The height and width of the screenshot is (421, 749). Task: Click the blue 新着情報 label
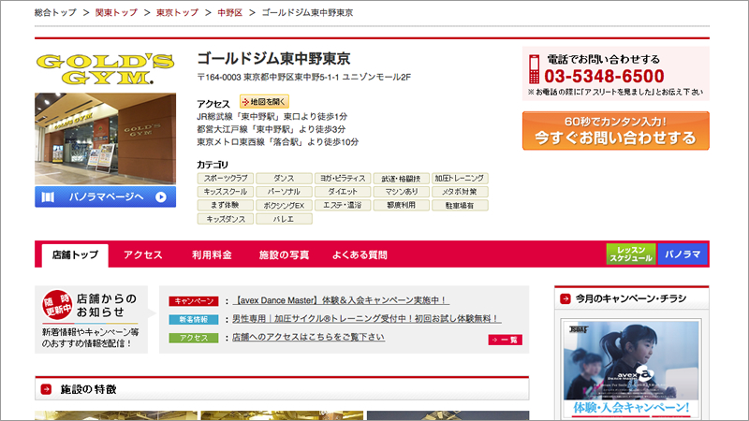[x=194, y=319]
